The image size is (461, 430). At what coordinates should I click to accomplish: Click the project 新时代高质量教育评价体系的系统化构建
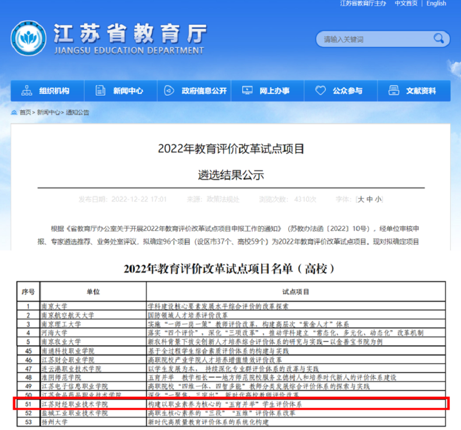[x=208, y=422]
